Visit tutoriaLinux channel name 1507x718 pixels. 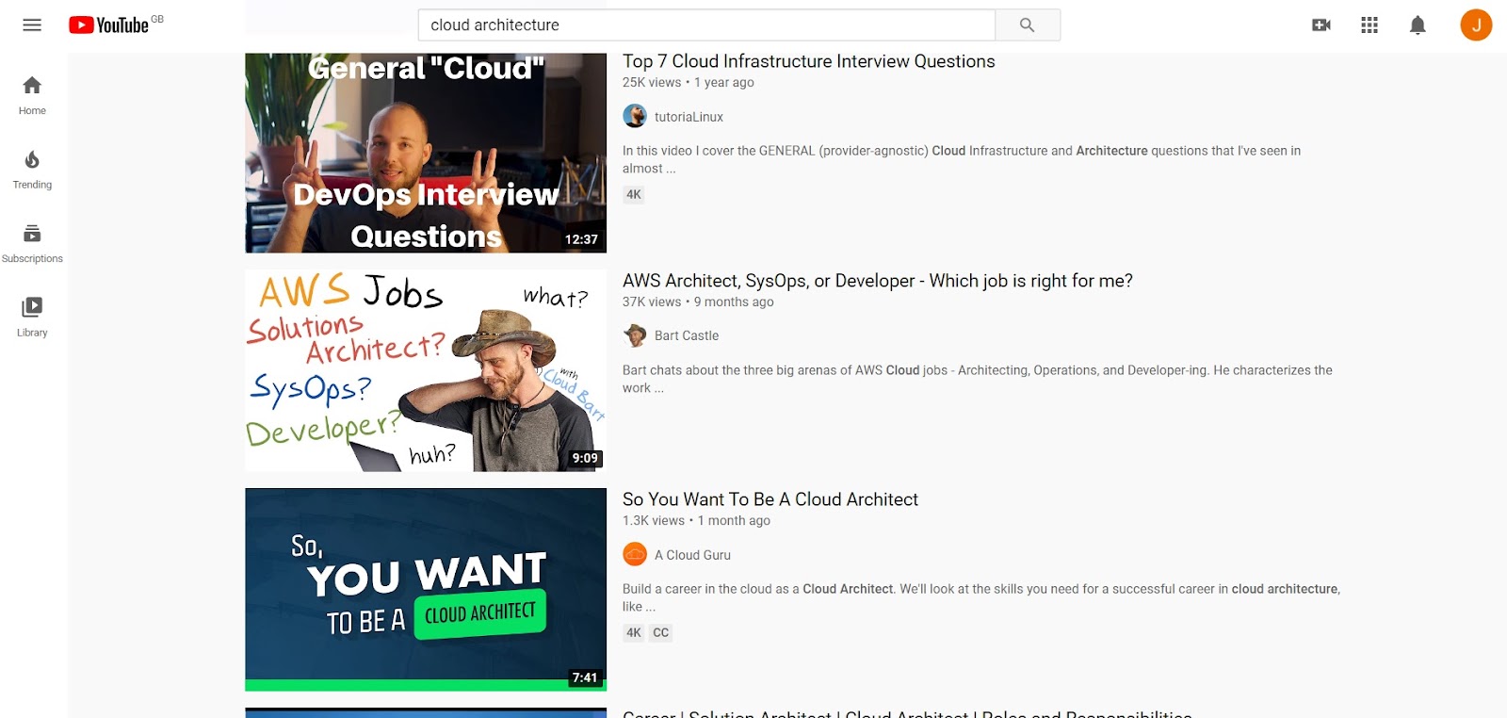(x=689, y=117)
